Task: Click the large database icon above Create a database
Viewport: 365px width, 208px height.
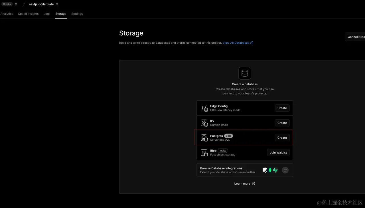Action: pos(245,73)
